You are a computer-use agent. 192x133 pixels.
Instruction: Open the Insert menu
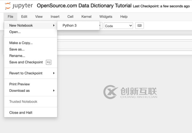[55, 17]
